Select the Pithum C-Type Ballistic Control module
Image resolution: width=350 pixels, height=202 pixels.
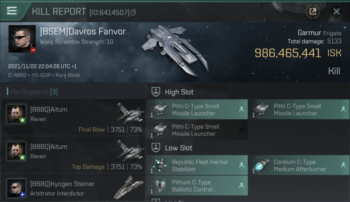pyautogui.click(x=197, y=186)
